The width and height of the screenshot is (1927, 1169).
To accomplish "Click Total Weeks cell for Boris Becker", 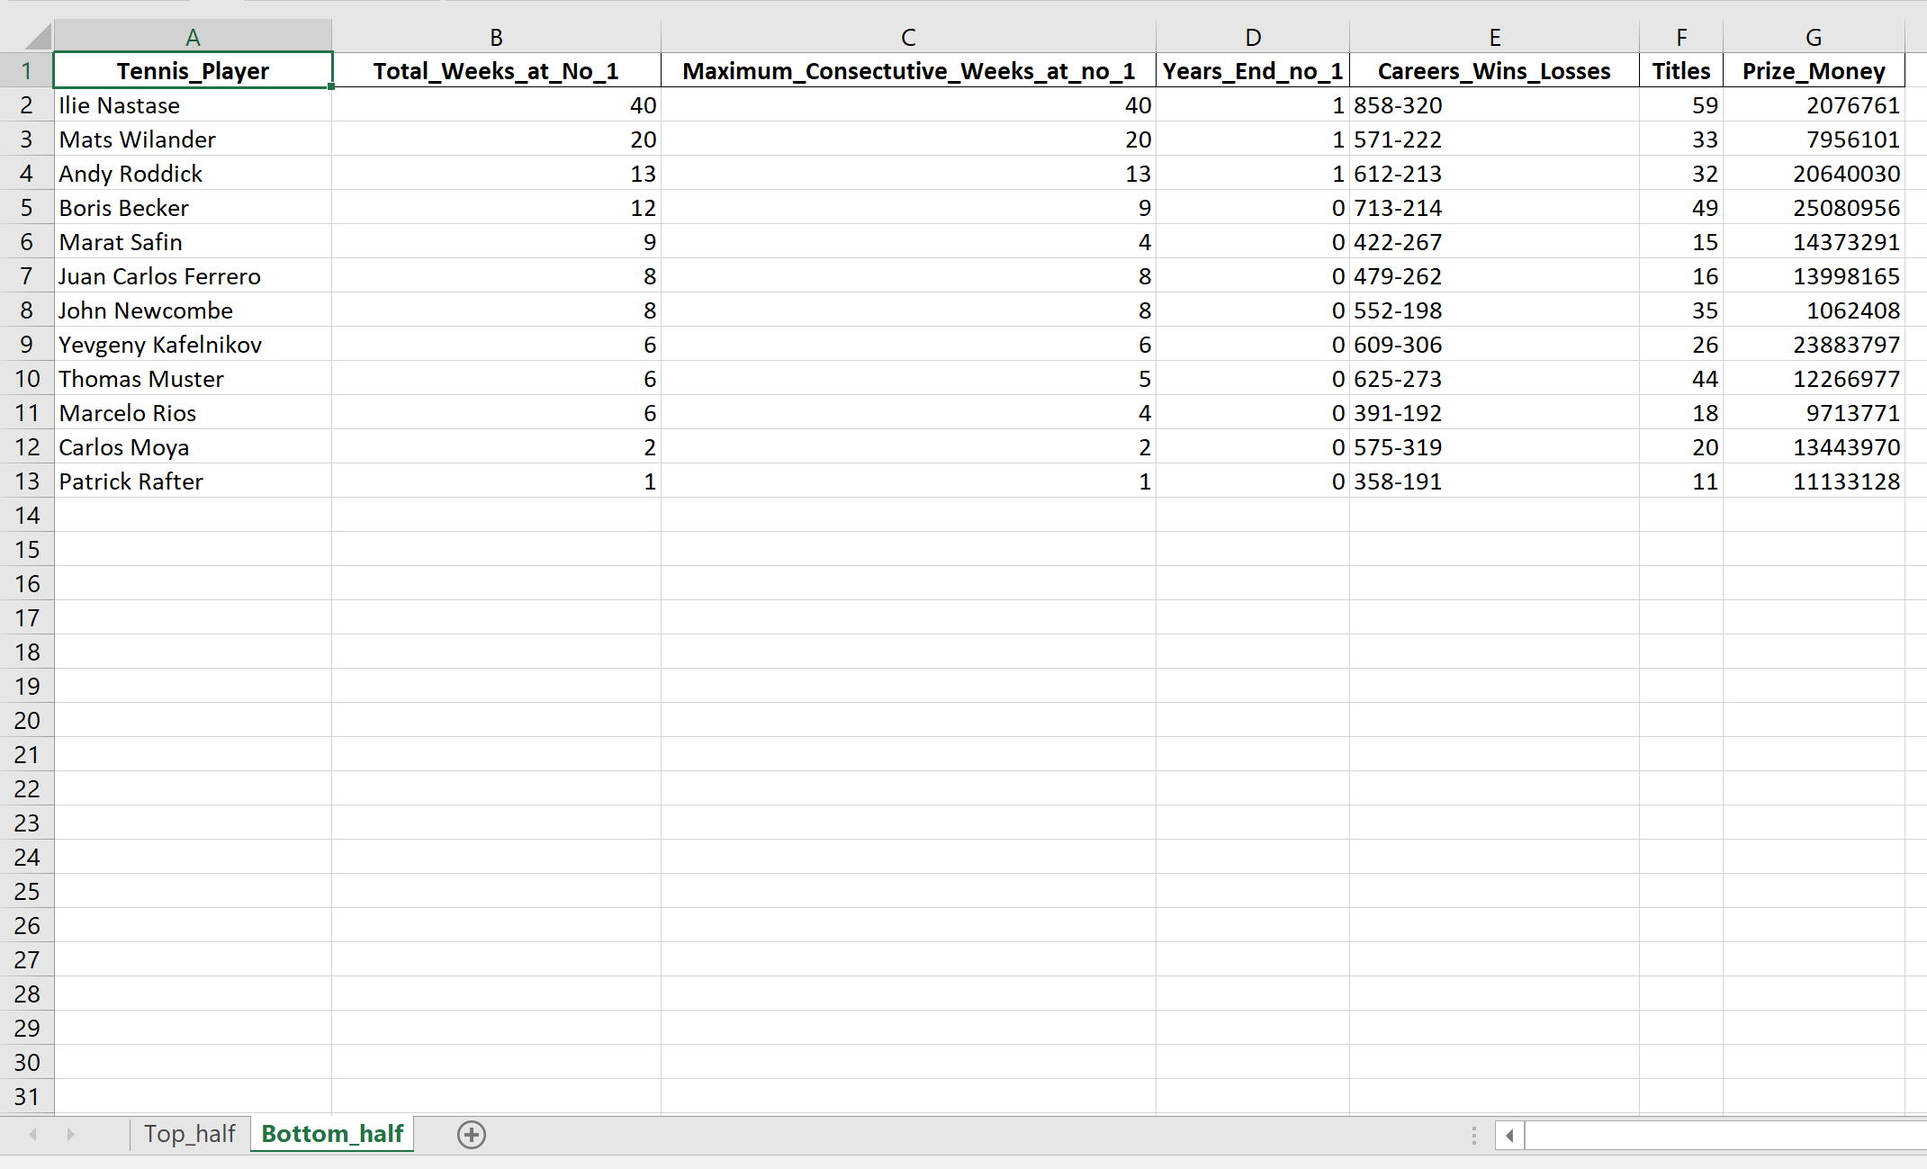I will [496, 208].
